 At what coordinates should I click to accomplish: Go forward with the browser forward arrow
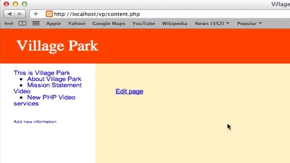(20, 14)
